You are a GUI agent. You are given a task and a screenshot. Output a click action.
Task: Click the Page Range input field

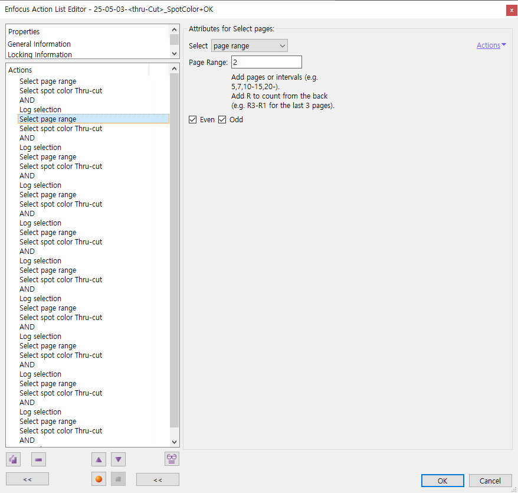[x=266, y=62]
